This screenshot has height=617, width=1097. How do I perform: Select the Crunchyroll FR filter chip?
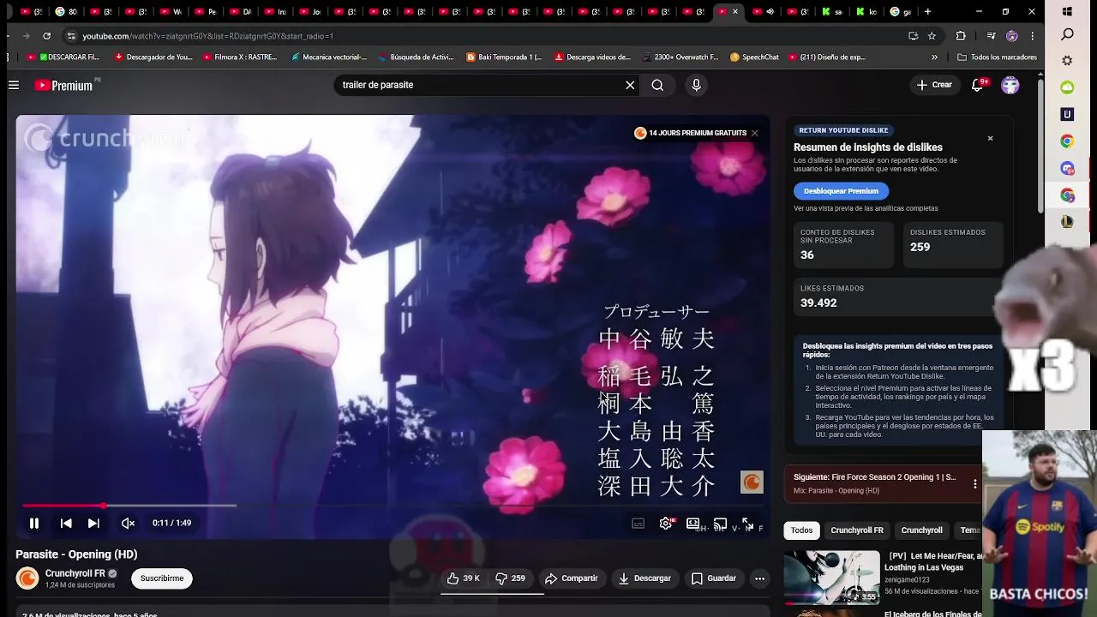pyautogui.click(x=857, y=530)
